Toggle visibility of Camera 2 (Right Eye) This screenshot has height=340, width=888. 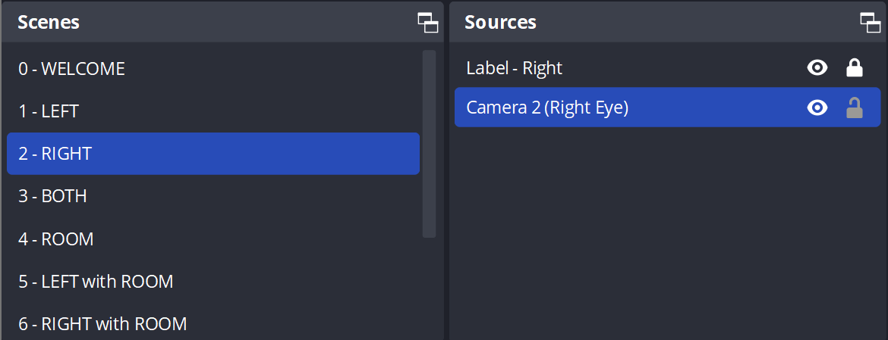click(x=817, y=108)
